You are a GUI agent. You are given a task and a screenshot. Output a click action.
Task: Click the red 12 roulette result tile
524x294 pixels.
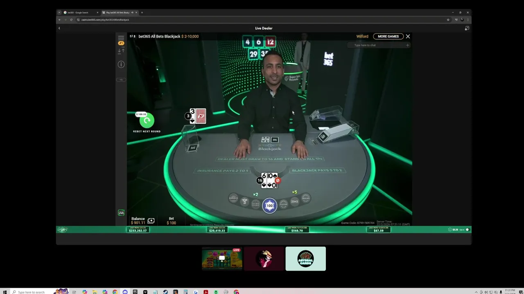tap(270, 42)
